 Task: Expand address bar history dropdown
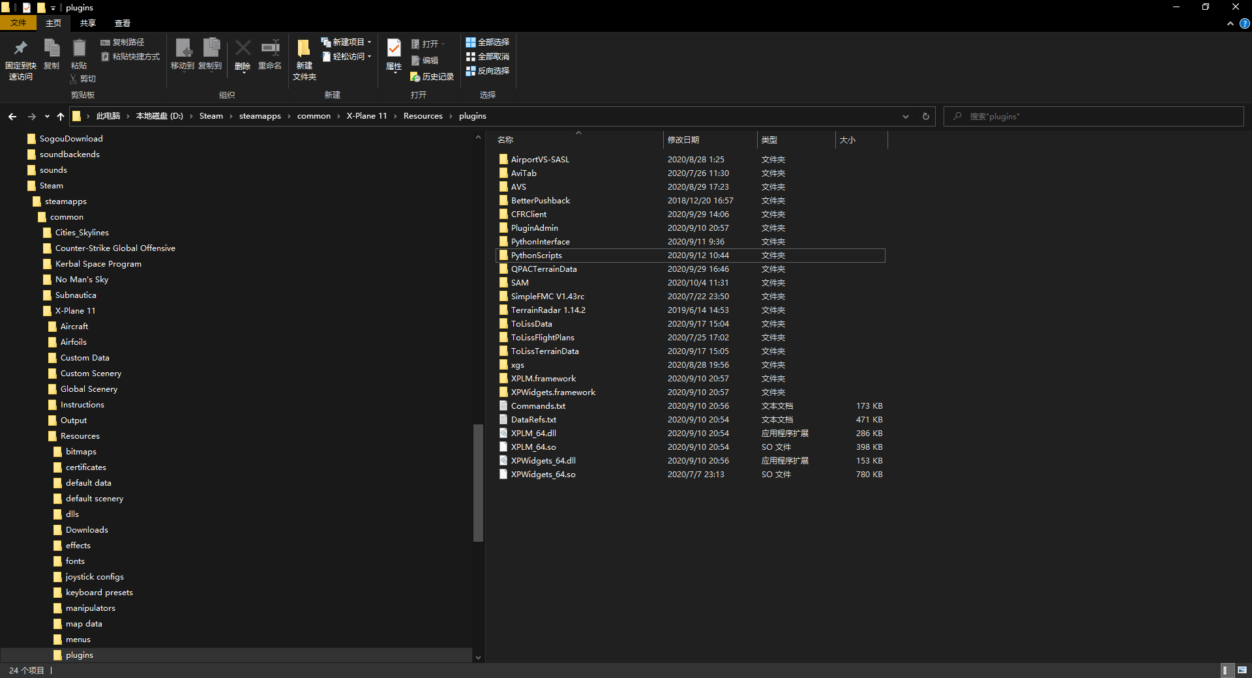[x=906, y=117]
